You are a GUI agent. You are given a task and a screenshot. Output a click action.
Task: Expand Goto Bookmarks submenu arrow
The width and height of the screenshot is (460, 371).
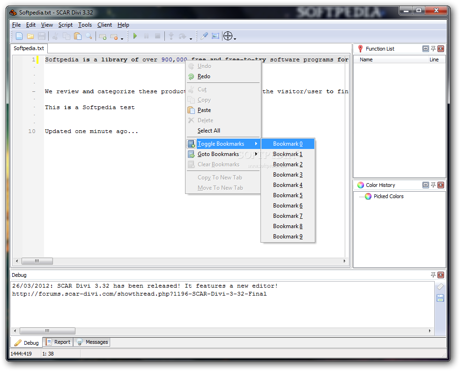tap(256, 154)
